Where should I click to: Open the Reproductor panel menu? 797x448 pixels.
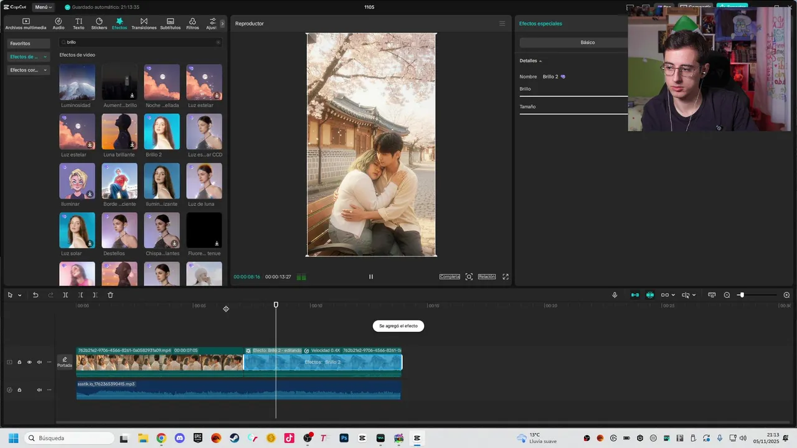(502, 24)
